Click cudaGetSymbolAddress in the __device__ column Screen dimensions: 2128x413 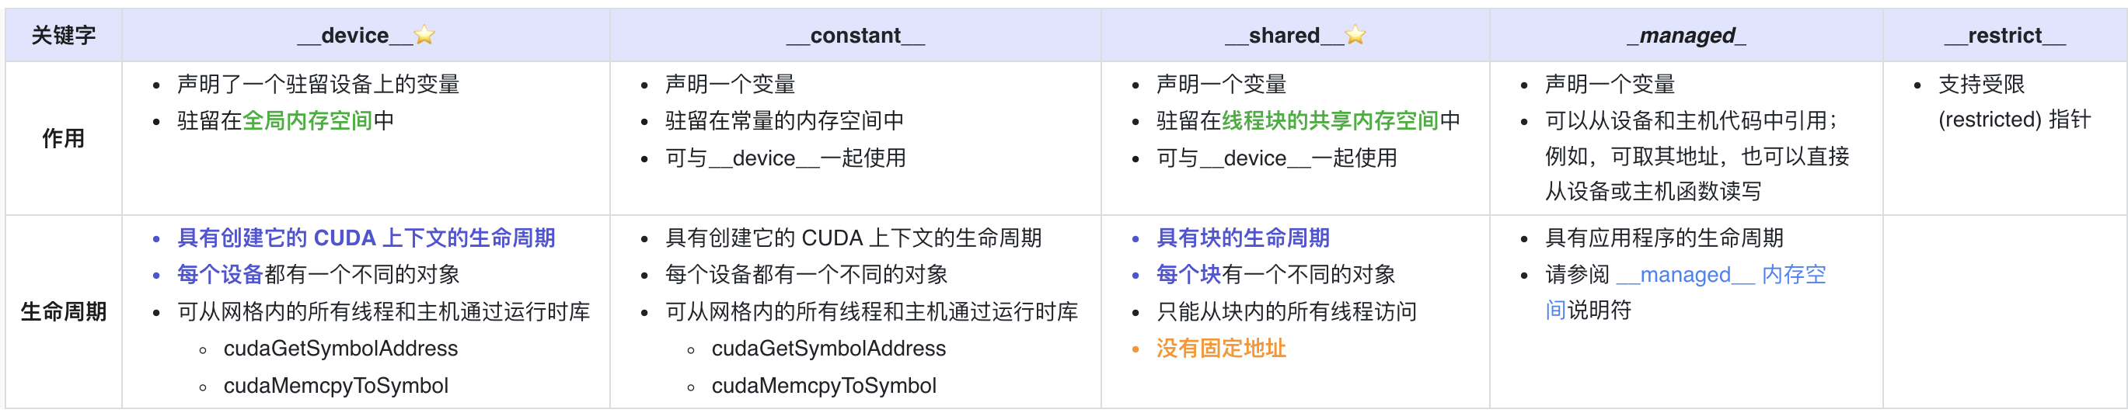[340, 349]
